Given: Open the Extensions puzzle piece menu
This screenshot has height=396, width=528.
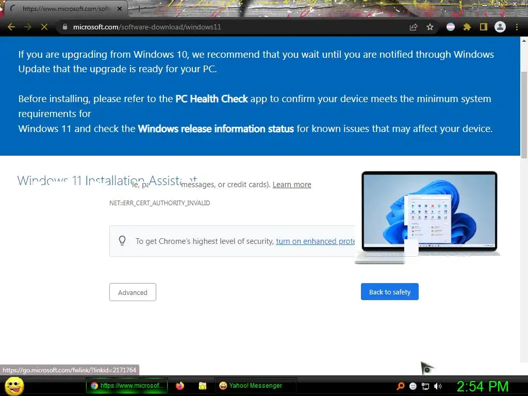Looking at the screenshot, I should coord(467,27).
